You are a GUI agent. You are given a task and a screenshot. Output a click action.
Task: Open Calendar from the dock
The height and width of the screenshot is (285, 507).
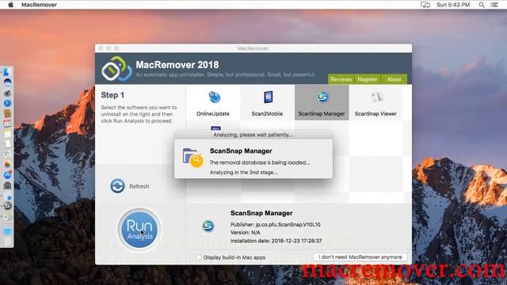7,123
